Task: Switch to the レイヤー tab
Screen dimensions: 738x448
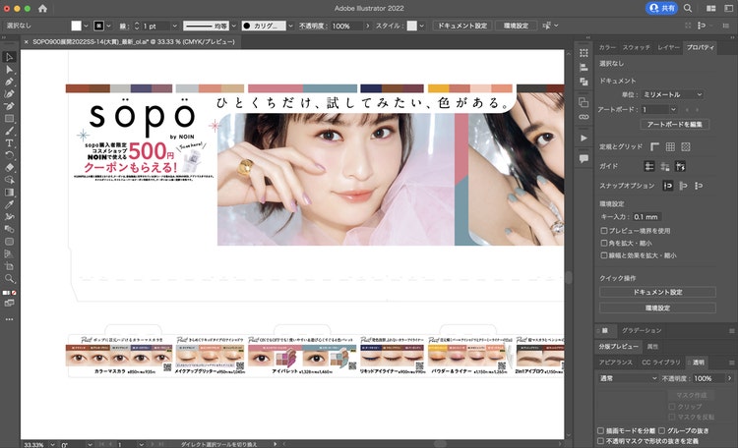Action: click(668, 47)
